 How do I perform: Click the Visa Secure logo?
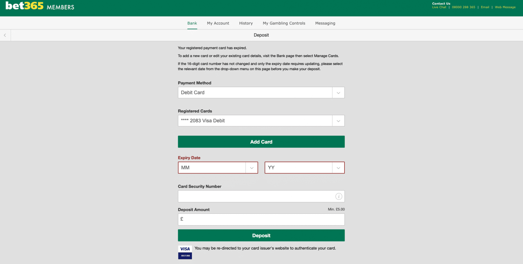click(185, 252)
